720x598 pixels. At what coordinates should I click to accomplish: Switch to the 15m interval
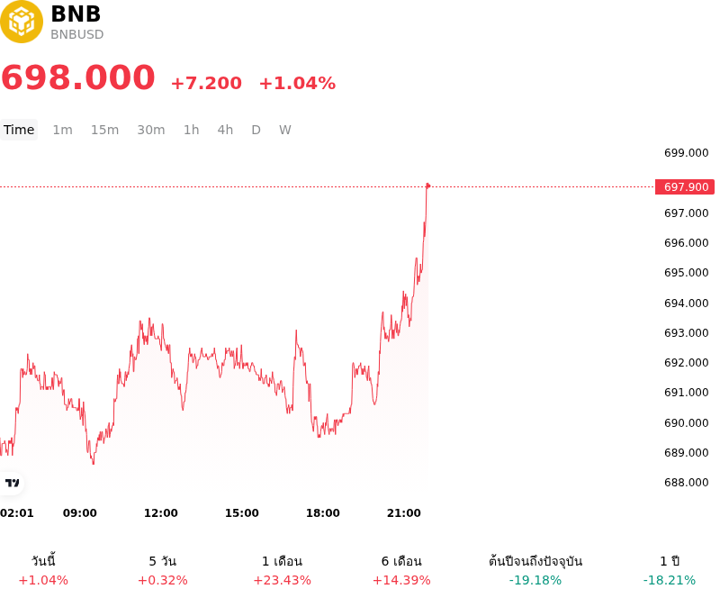click(104, 130)
